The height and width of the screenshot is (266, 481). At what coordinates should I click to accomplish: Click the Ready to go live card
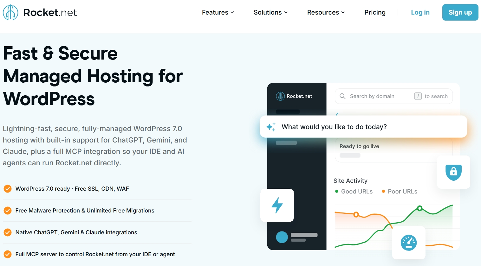point(393,150)
